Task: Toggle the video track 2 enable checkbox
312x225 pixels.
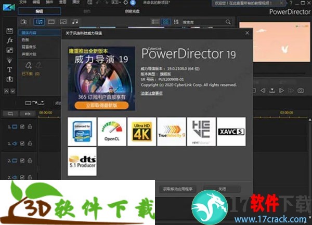Action: (x=22, y=161)
